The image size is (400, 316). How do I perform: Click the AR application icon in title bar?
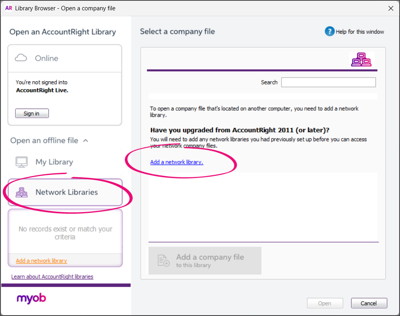coord(8,8)
